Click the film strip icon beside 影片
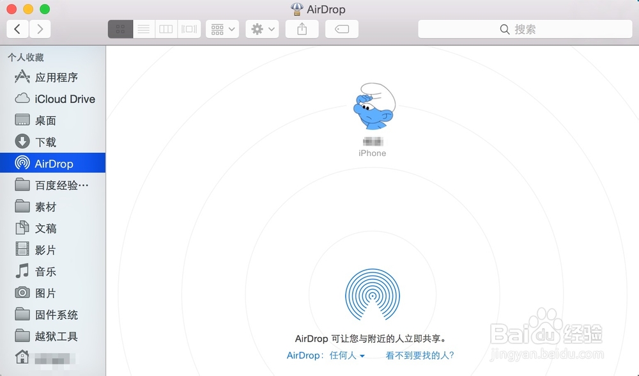The height and width of the screenshot is (376, 639). (22, 249)
